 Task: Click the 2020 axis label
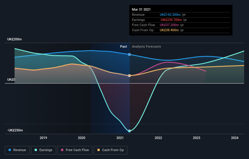[82, 138]
